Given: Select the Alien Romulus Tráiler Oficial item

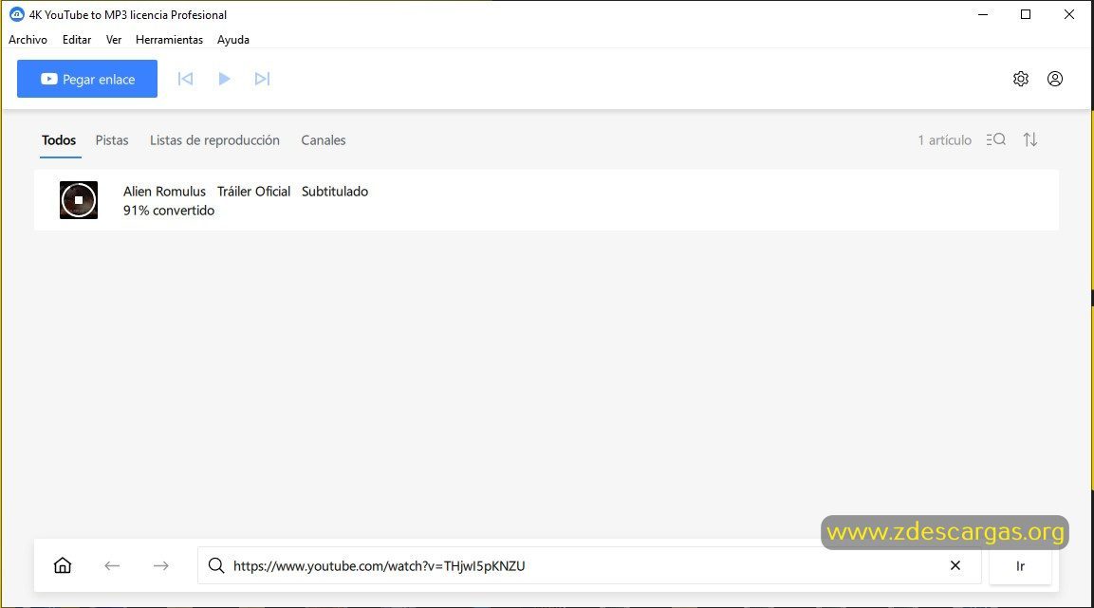Looking at the screenshot, I should (x=547, y=200).
